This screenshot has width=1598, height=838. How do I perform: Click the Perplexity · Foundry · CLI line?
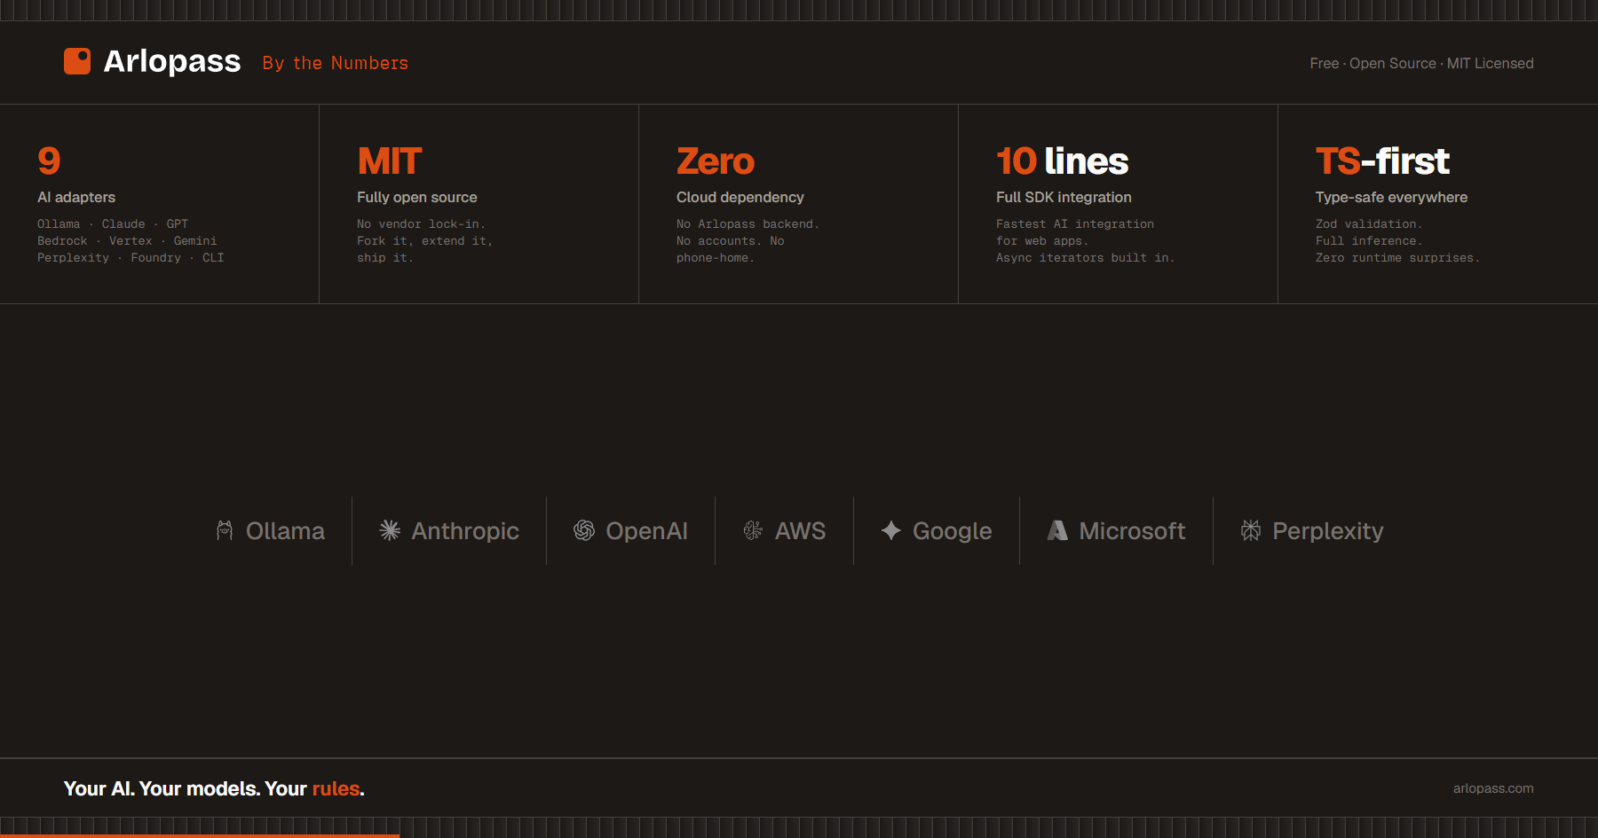131,258
